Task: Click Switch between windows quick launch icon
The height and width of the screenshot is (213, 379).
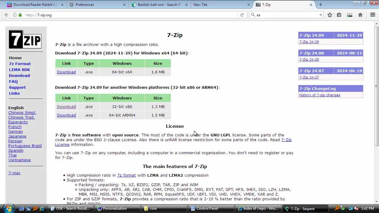Action: point(28,209)
